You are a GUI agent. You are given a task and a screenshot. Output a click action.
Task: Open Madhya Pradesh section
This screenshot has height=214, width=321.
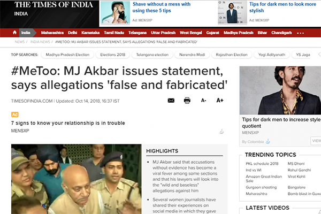tap(238, 33)
